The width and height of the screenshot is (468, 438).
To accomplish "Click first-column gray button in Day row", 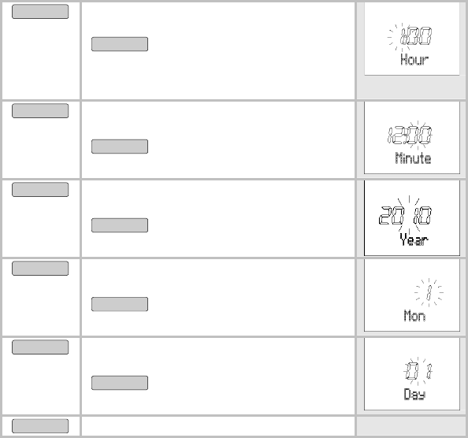I will tap(40, 347).
